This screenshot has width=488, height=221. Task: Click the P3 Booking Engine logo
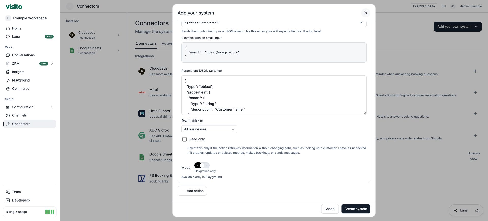coord(142,178)
